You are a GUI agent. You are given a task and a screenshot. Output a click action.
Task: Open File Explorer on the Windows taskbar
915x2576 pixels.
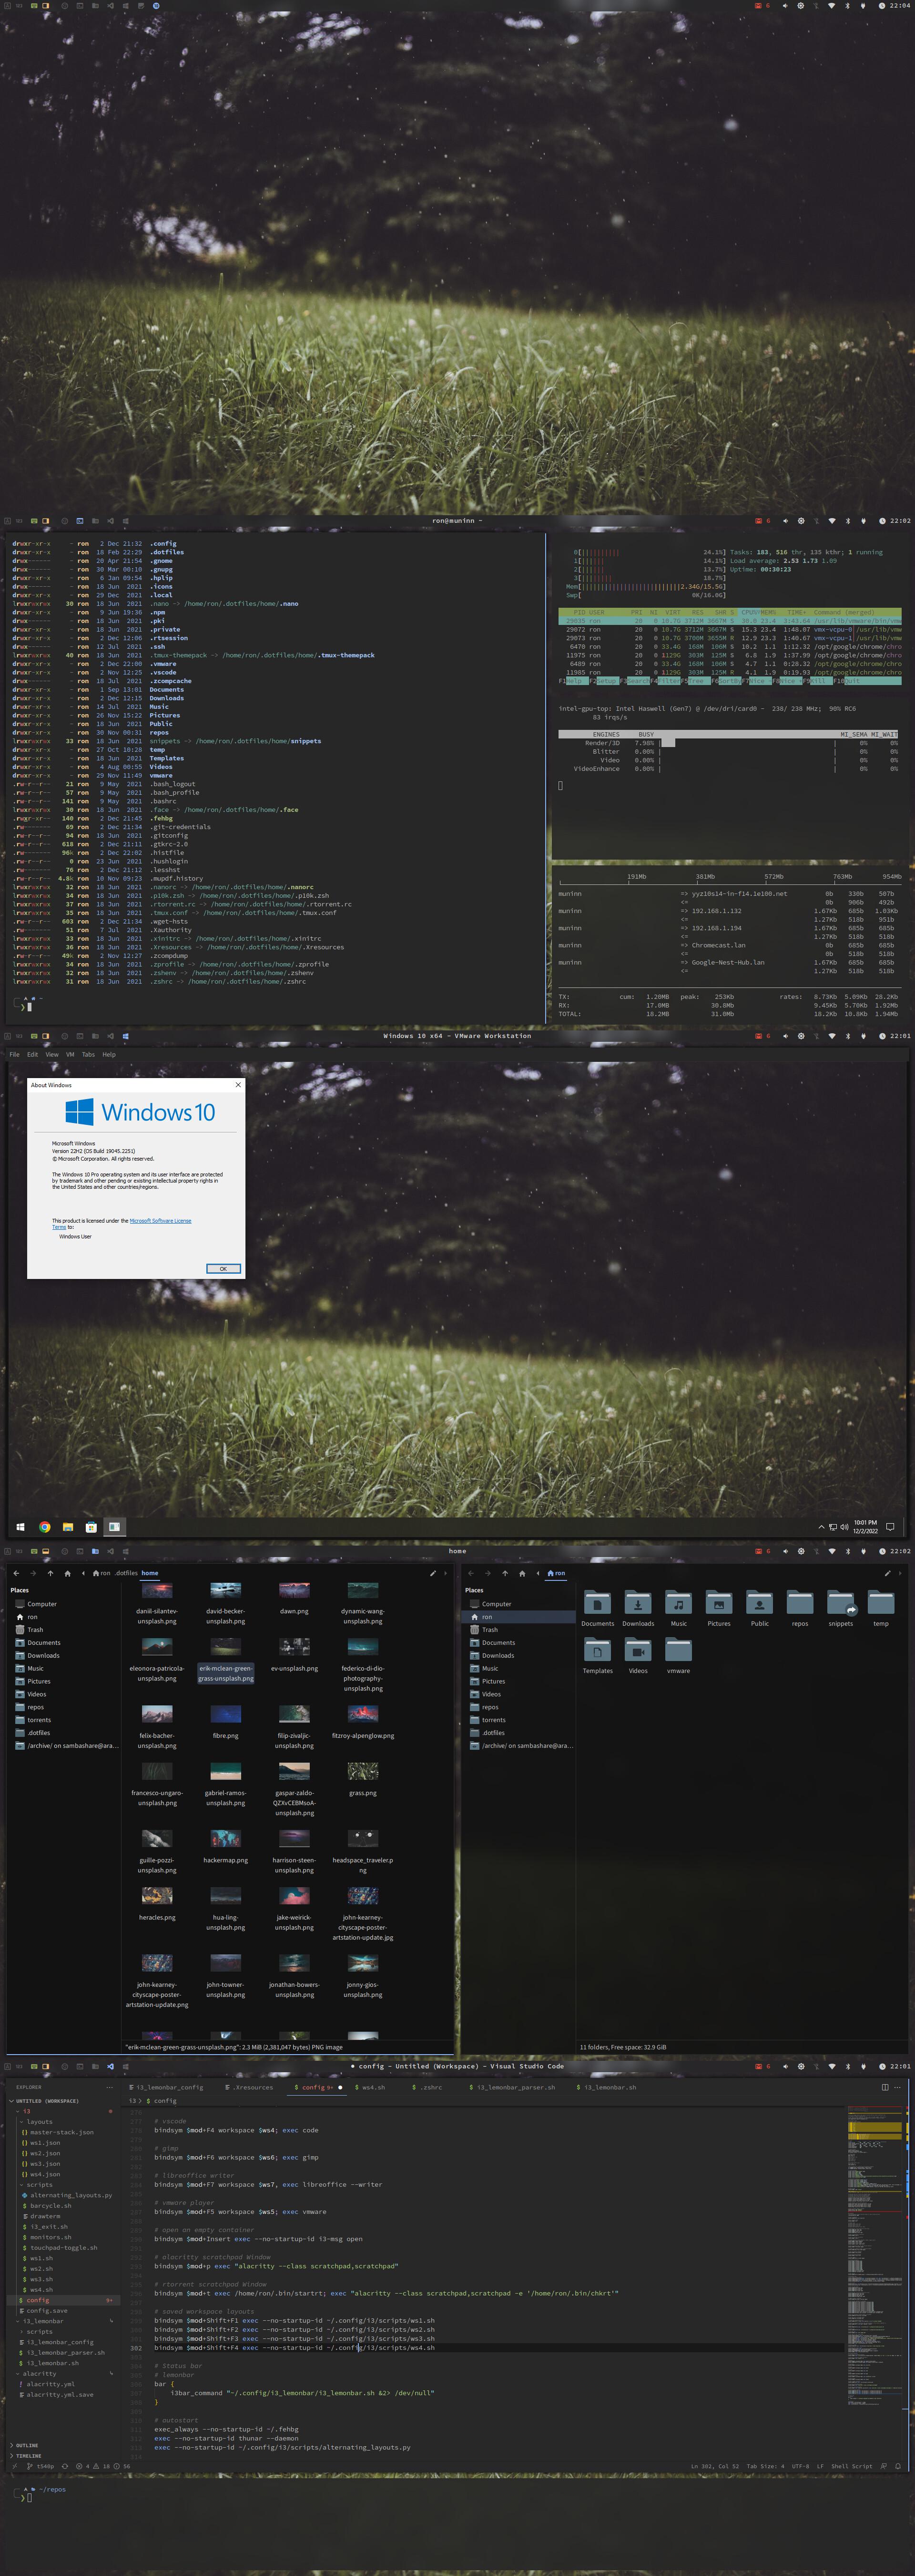[x=68, y=1527]
